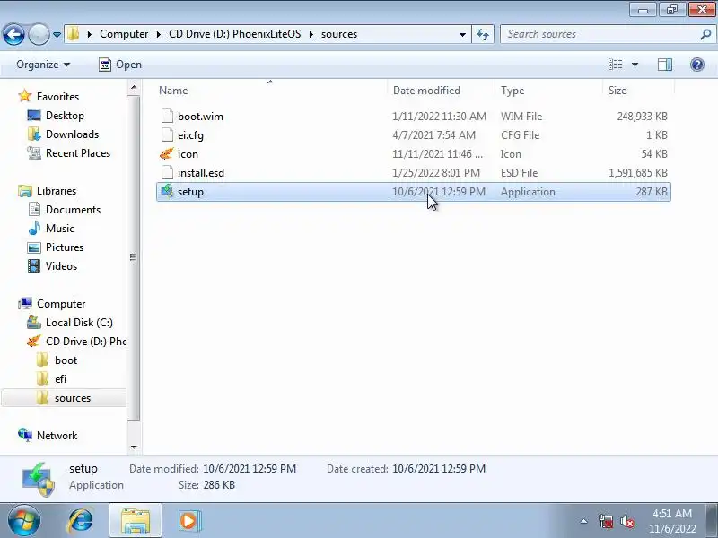Open Local Disk (C:) in the tree
The height and width of the screenshot is (538, 718).
click(x=79, y=323)
